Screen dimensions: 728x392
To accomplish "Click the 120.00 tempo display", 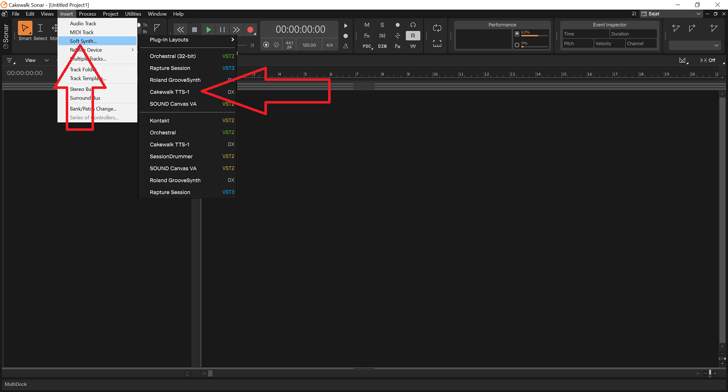I will (309, 45).
